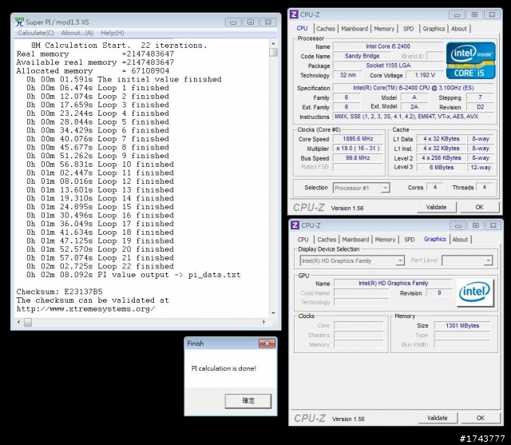The image size is (511, 445).
Task: Open About tab in top CPU-Z window
Action: (459, 29)
